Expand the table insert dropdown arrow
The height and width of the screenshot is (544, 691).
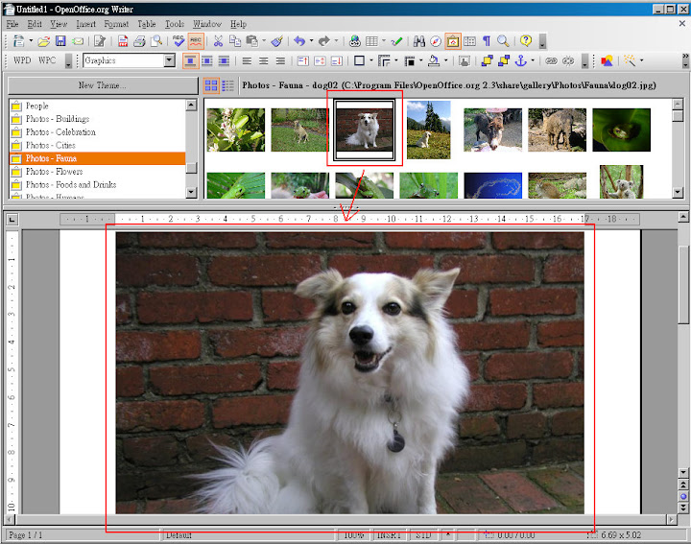point(384,41)
